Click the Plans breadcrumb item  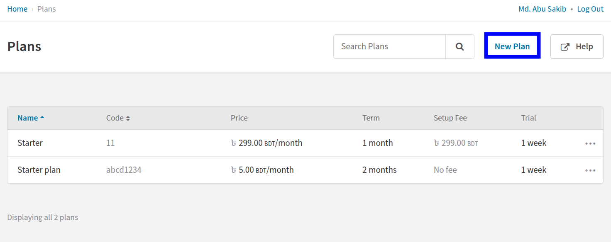46,9
